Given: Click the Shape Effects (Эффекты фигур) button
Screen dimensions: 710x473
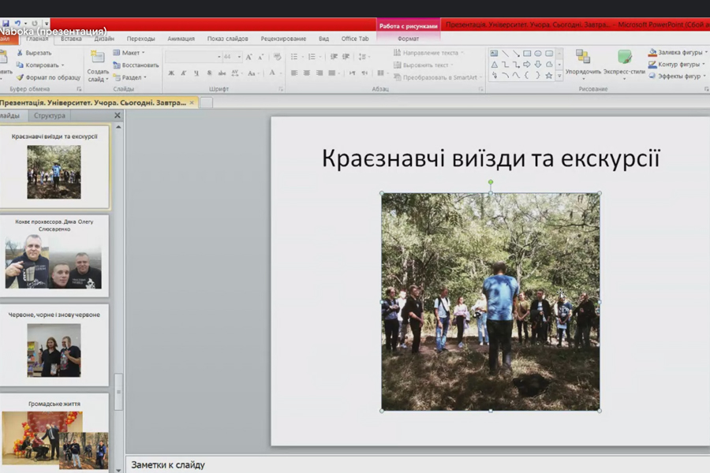Looking at the screenshot, I should pos(678,76).
